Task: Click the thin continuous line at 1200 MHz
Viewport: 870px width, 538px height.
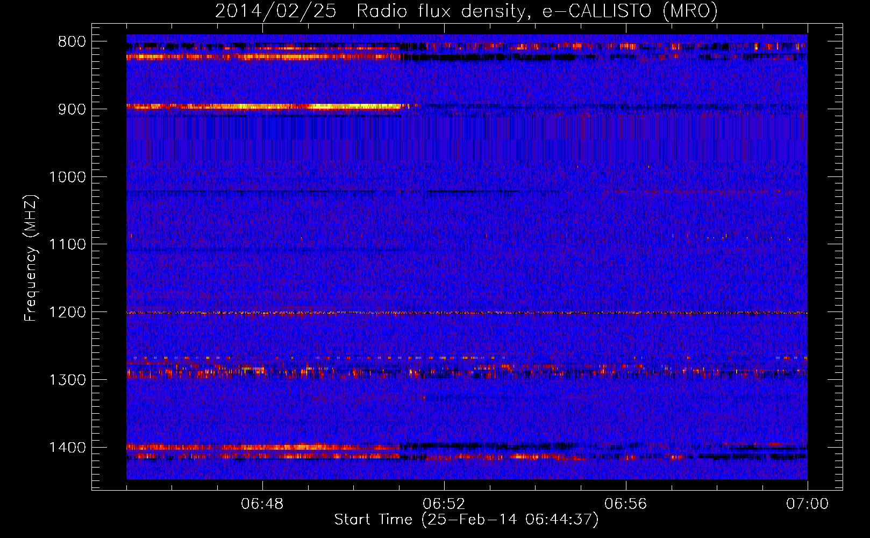Action: (467, 313)
